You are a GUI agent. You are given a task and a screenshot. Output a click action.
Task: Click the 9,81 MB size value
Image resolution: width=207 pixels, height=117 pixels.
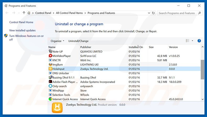pos(162,60)
